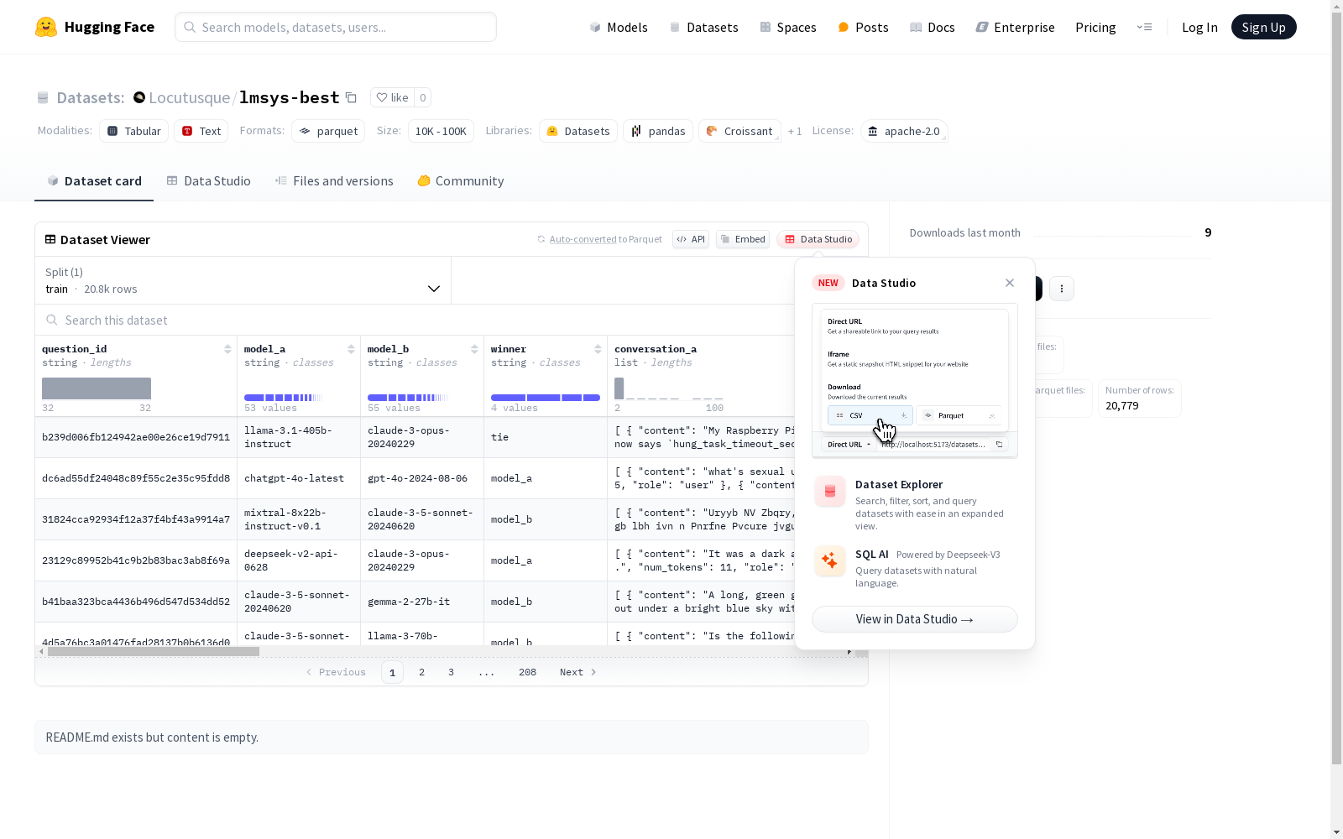Click the Data Studio preview thumbnail

click(915, 381)
